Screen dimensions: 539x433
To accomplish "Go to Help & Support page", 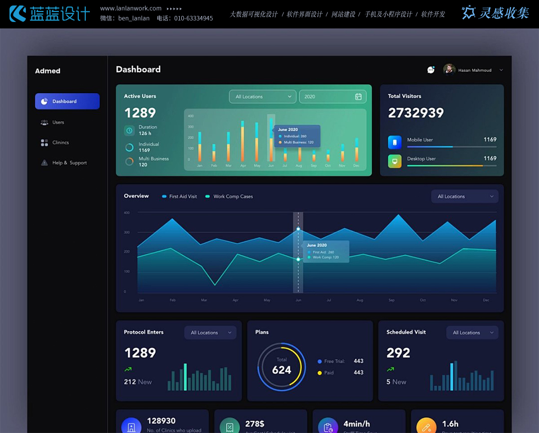I will click(x=69, y=163).
